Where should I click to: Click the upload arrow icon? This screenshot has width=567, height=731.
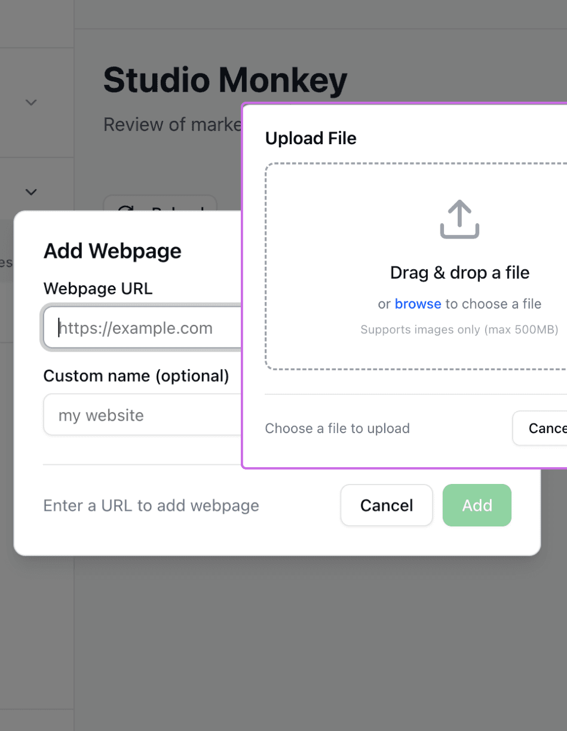pos(459,219)
